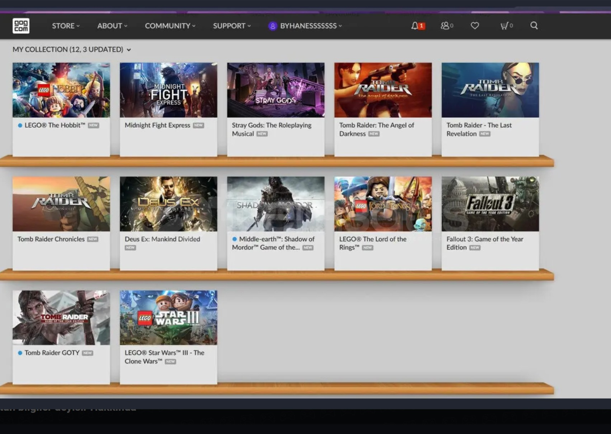
Task: Select the Tomb Raider GOTY cover thumbnail
Action: tap(61, 317)
